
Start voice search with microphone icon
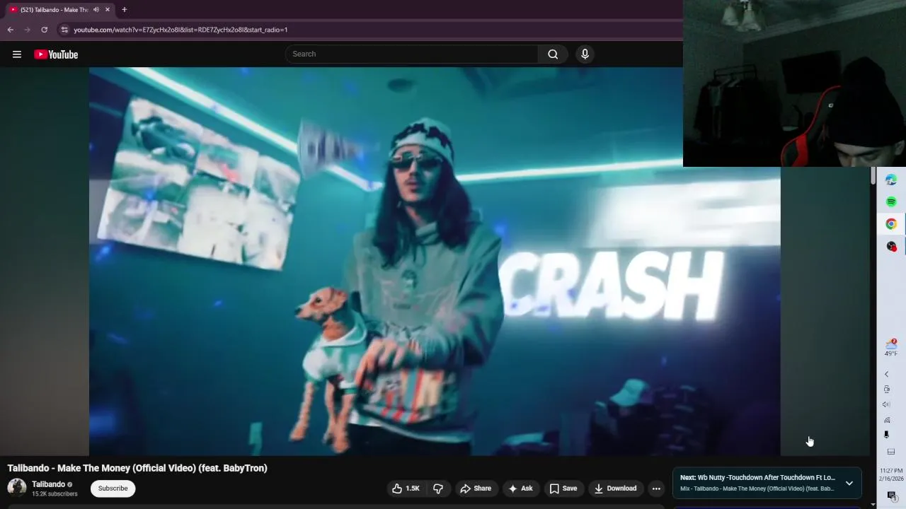[x=585, y=54]
